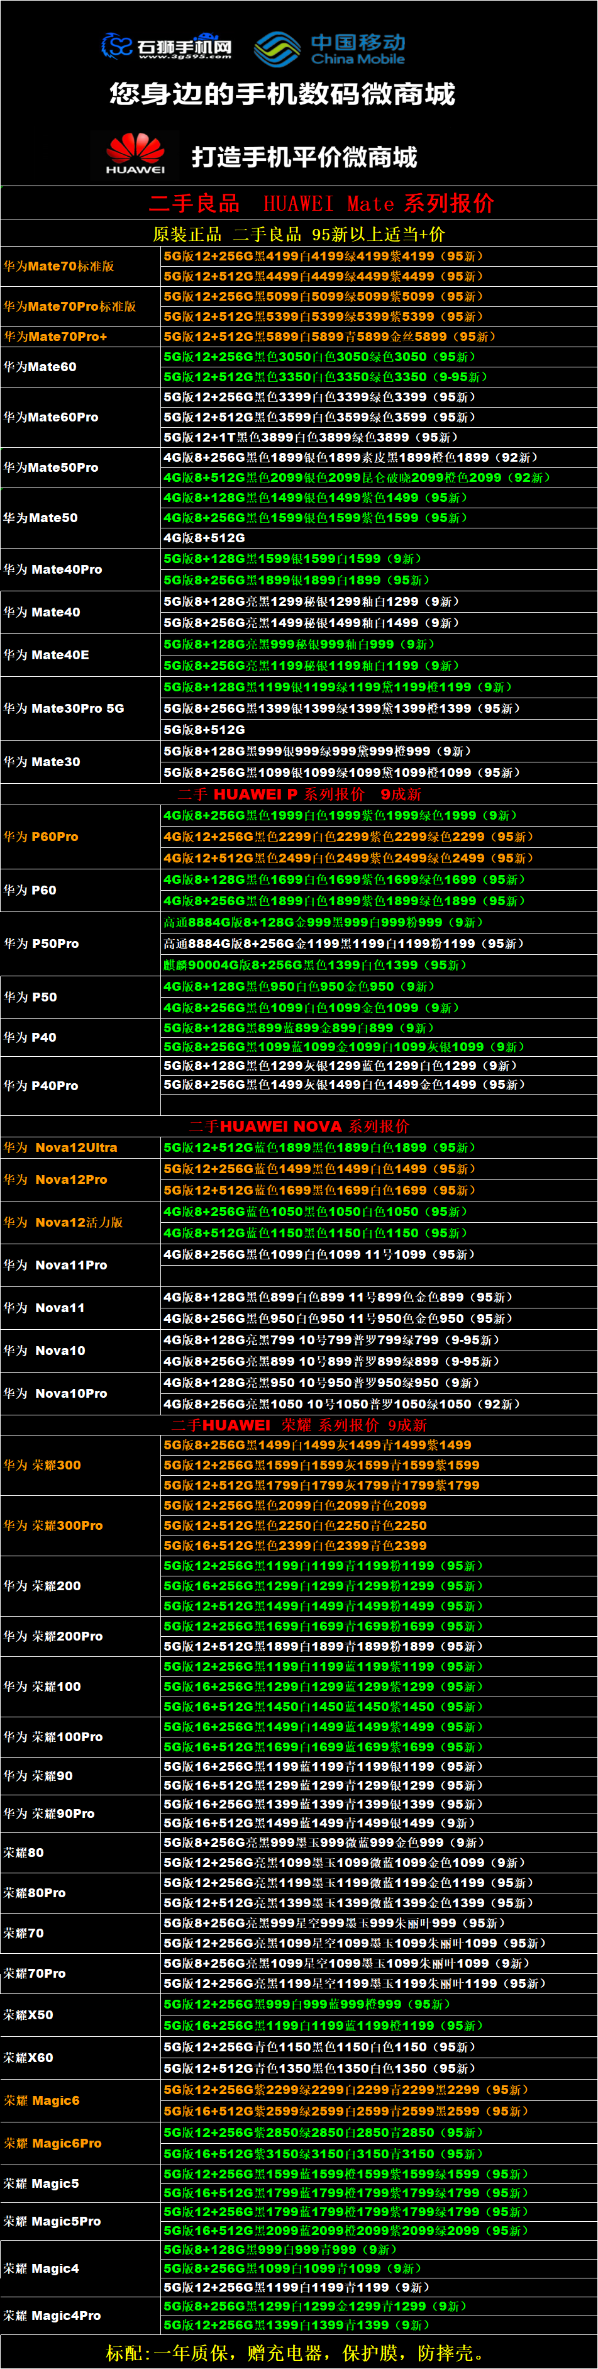Select the 华为 荣耀90 model cell
This screenshot has height=2369, width=598.
pos(80,1776)
